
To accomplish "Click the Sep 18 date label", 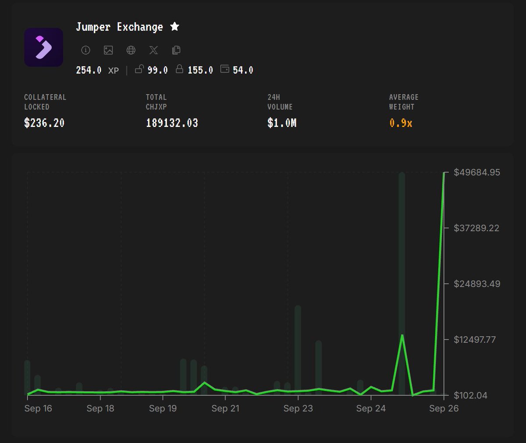I will (x=100, y=408).
